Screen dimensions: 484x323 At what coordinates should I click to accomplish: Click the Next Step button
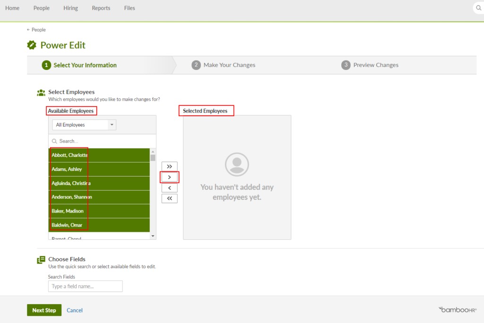coord(44,310)
